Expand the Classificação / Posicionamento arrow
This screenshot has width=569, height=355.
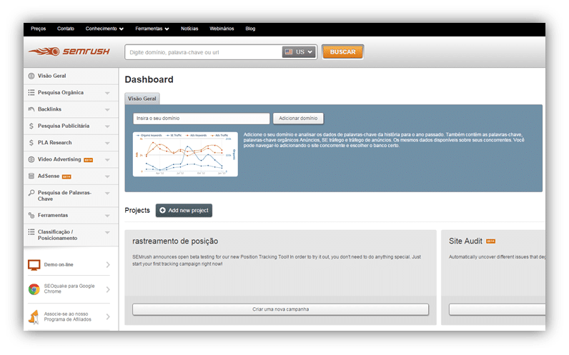(x=107, y=232)
